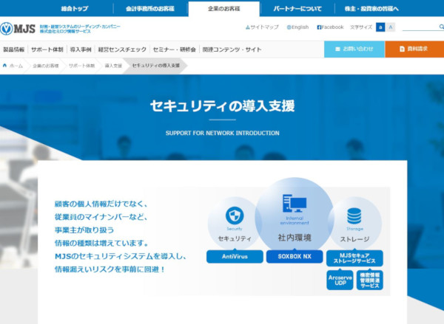Open the 総合トップ tab
Viewport: 444px width, 324px height.
[x=75, y=8]
